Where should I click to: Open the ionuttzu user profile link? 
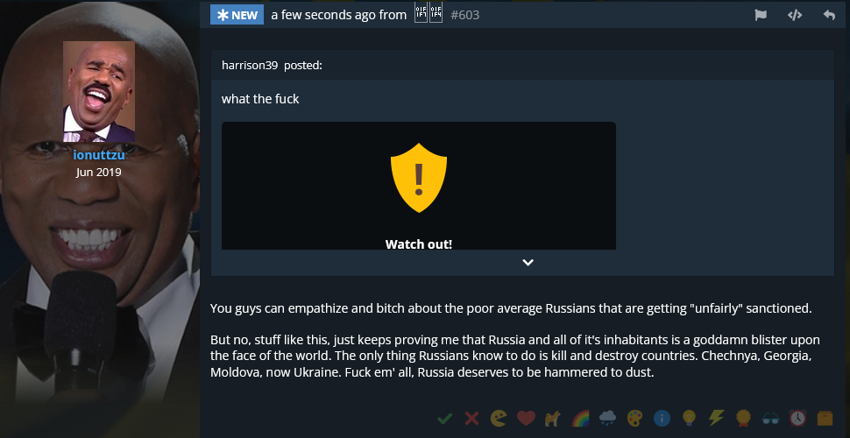pos(99,155)
